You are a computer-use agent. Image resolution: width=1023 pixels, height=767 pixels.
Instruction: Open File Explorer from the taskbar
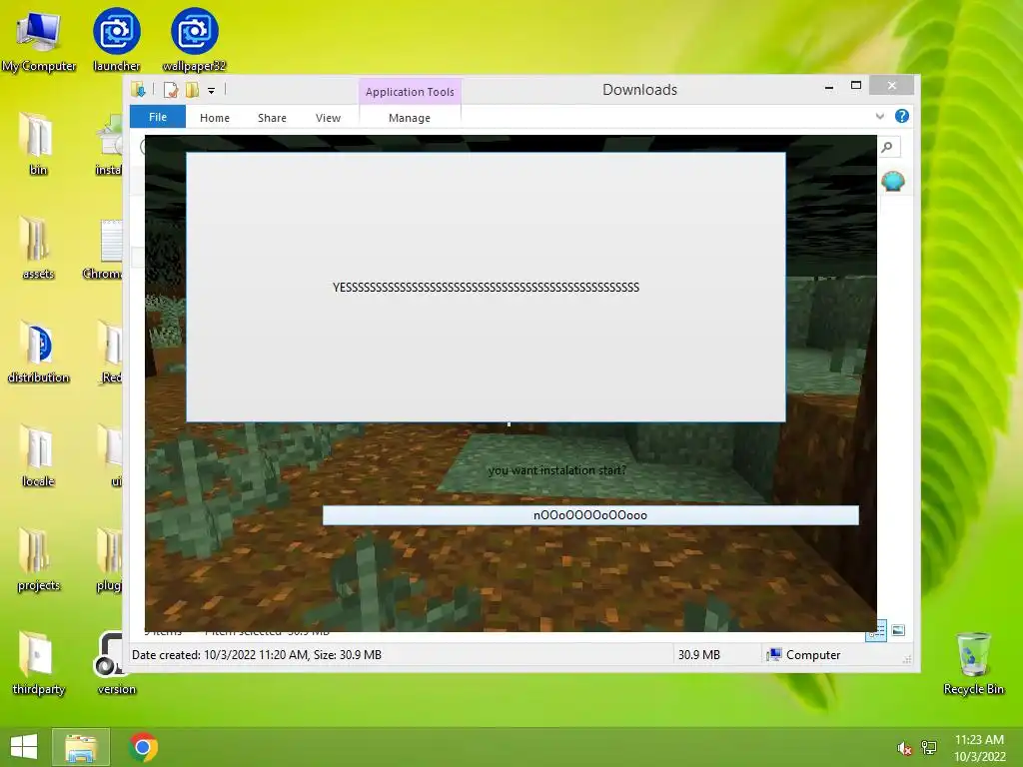pos(80,747)
